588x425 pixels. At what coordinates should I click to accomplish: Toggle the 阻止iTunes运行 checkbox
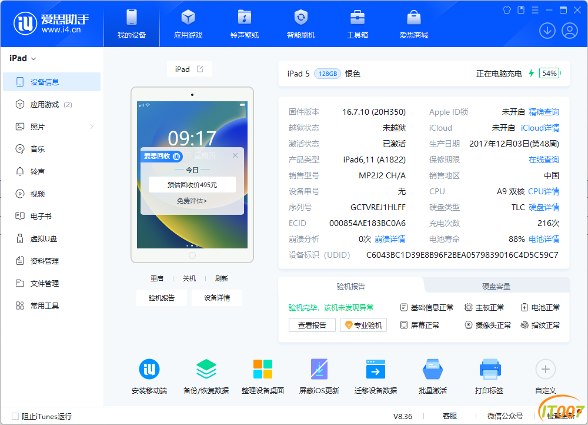[15, 416]
